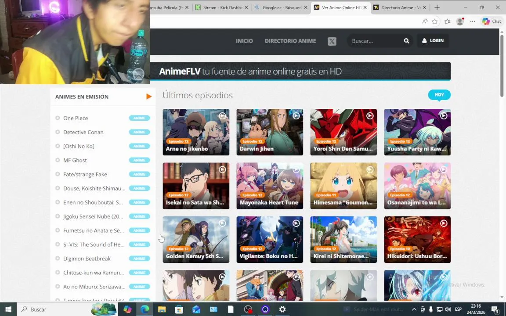506x316 pixels.
Task: Click the microphone icon in system tray
Action: point(431,309)
